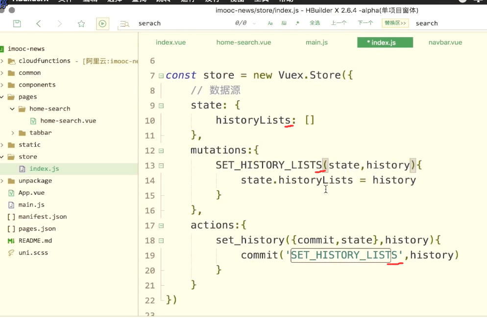Click the imooc-news project icon
The width and height of the screenshot is (487, 318).
1,49
